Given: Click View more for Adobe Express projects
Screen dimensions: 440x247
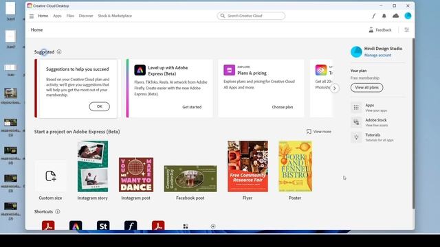Looking at the screenshot, I should pos(322,131).
